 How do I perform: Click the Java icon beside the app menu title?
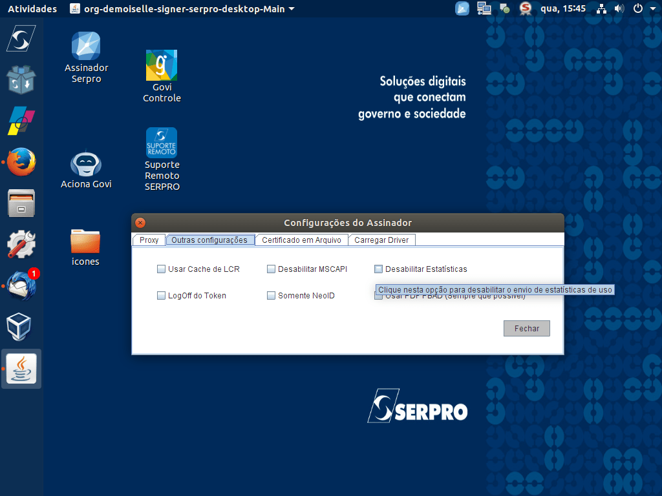pyautogui.click(x=75, y=8)
